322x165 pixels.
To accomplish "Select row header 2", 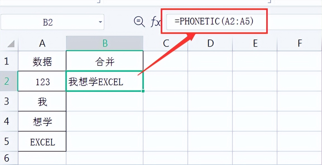I will tap(9, 82).
